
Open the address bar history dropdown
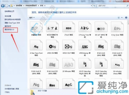tap(91, 6)
